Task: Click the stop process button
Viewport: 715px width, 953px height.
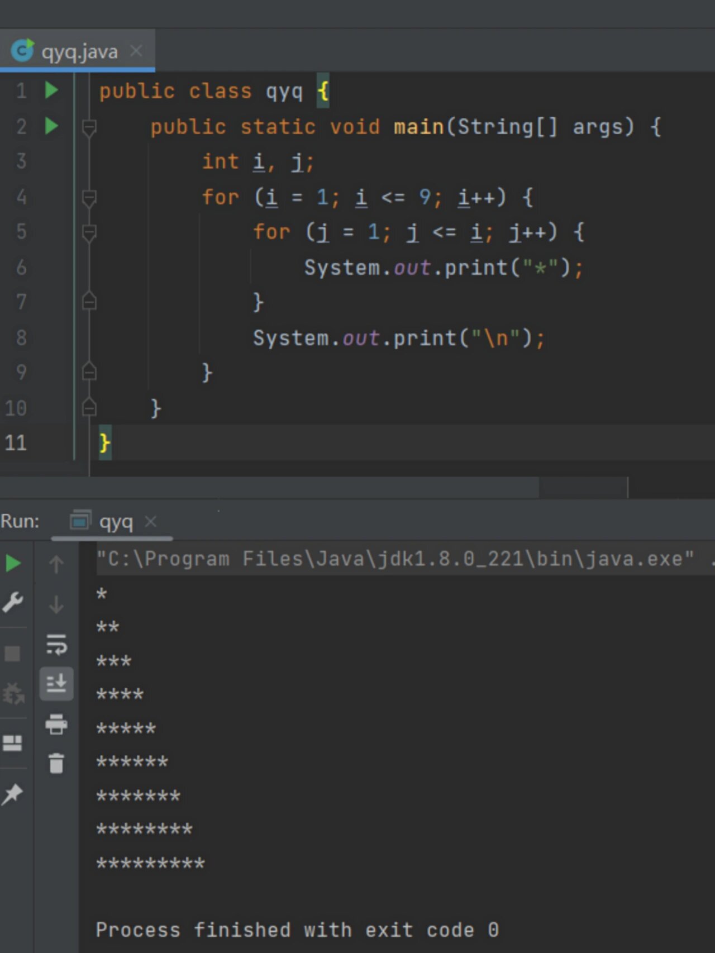Action: (x=12, y=653)
